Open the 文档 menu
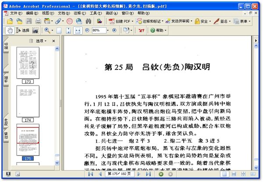Viewport: 263px width, 182px height. point(64,13)
